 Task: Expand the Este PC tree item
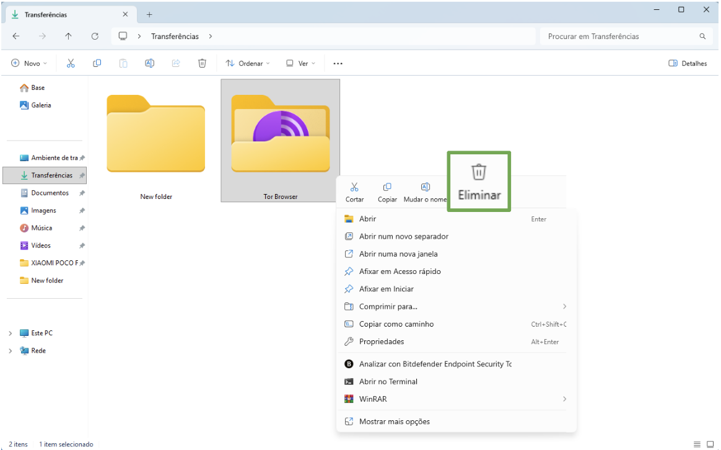coord(10,333)
